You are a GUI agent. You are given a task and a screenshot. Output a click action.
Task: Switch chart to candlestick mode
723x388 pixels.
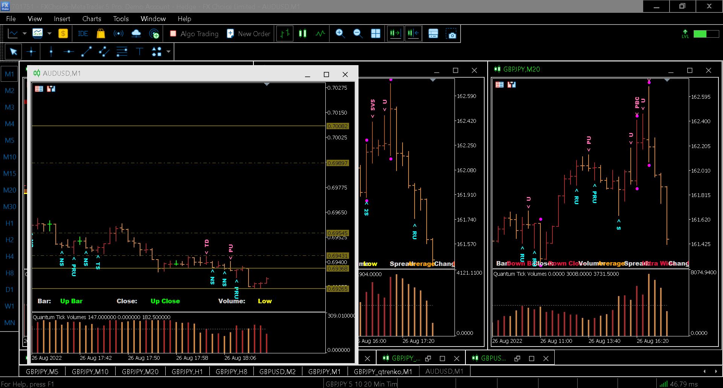point(302,34)
